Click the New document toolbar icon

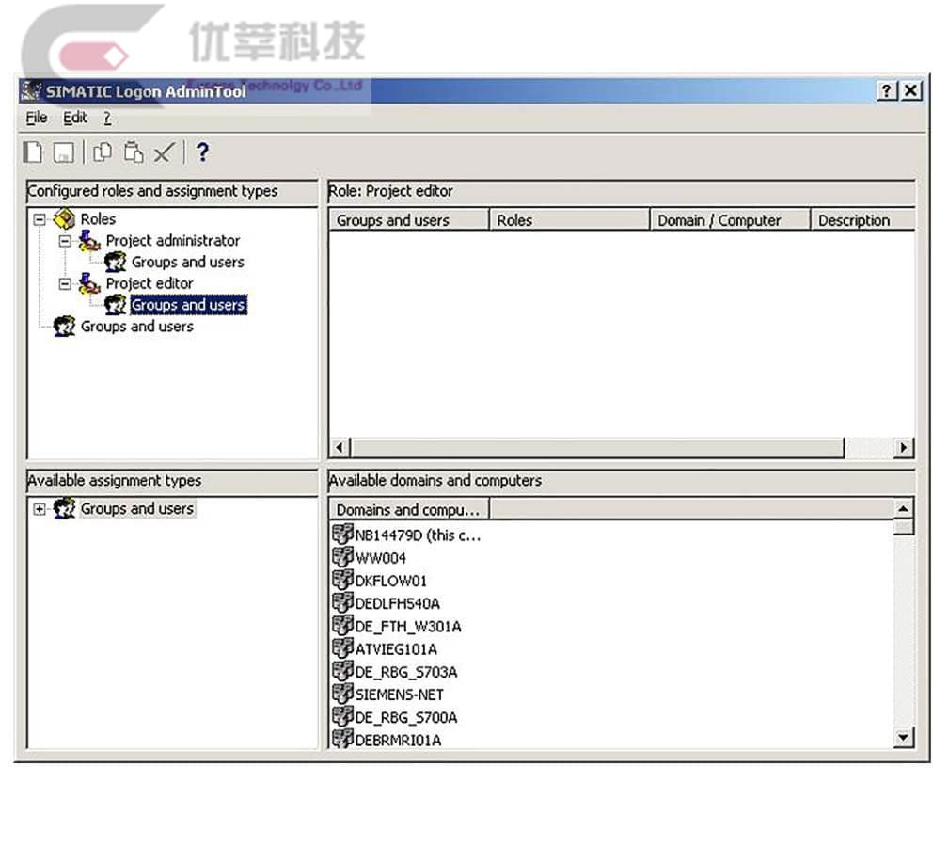(33, 152)
